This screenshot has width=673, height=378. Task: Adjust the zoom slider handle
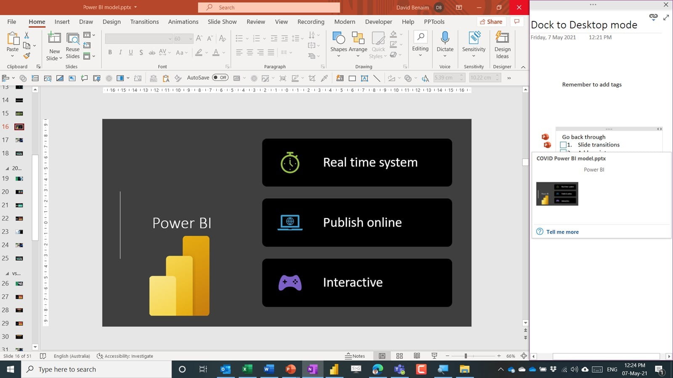click(x=466, y=356)
